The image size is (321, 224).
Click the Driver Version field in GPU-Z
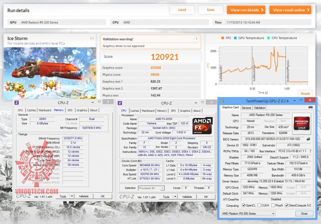pyautogui.click(x=276, y=181)
